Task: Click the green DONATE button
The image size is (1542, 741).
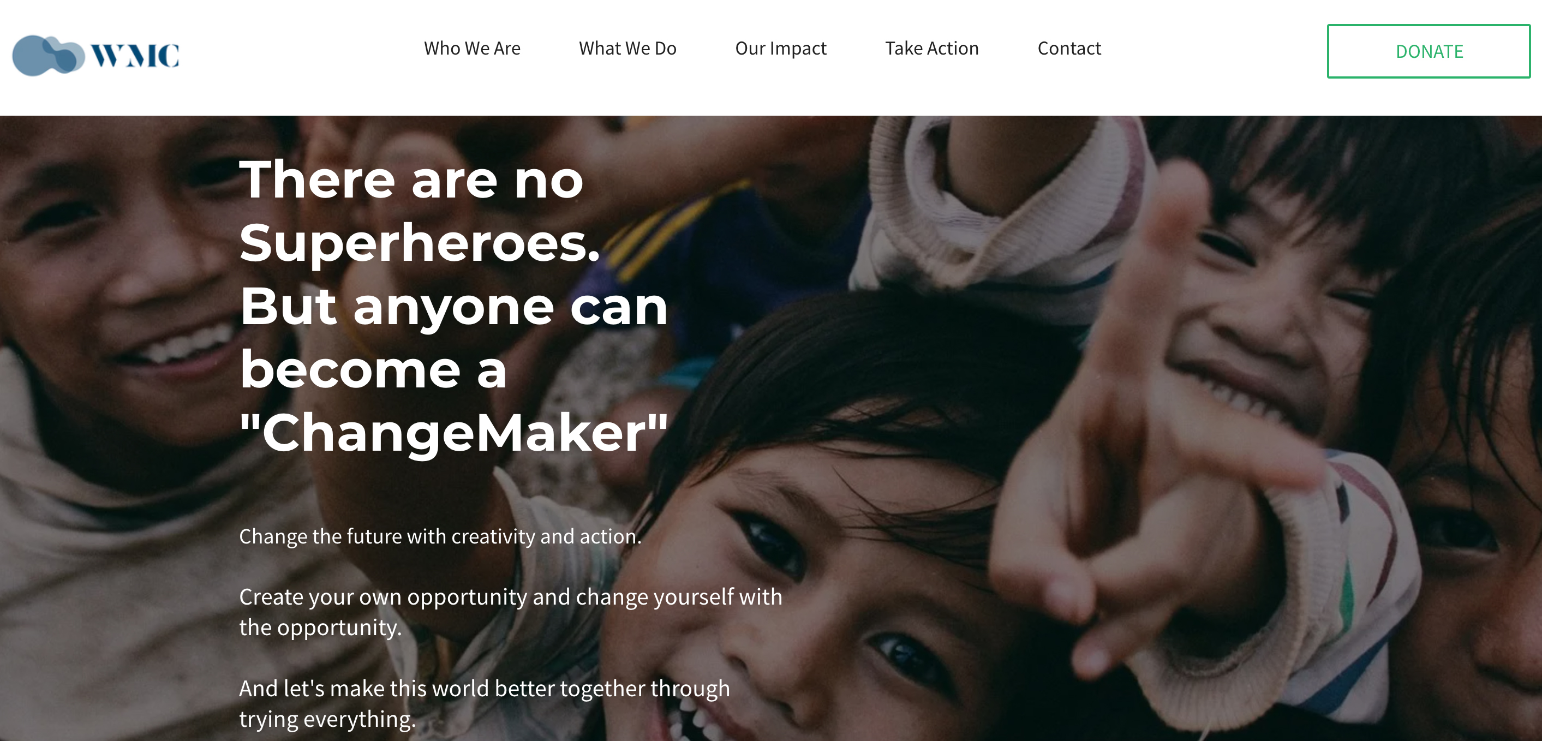Action: (1429, 51)
